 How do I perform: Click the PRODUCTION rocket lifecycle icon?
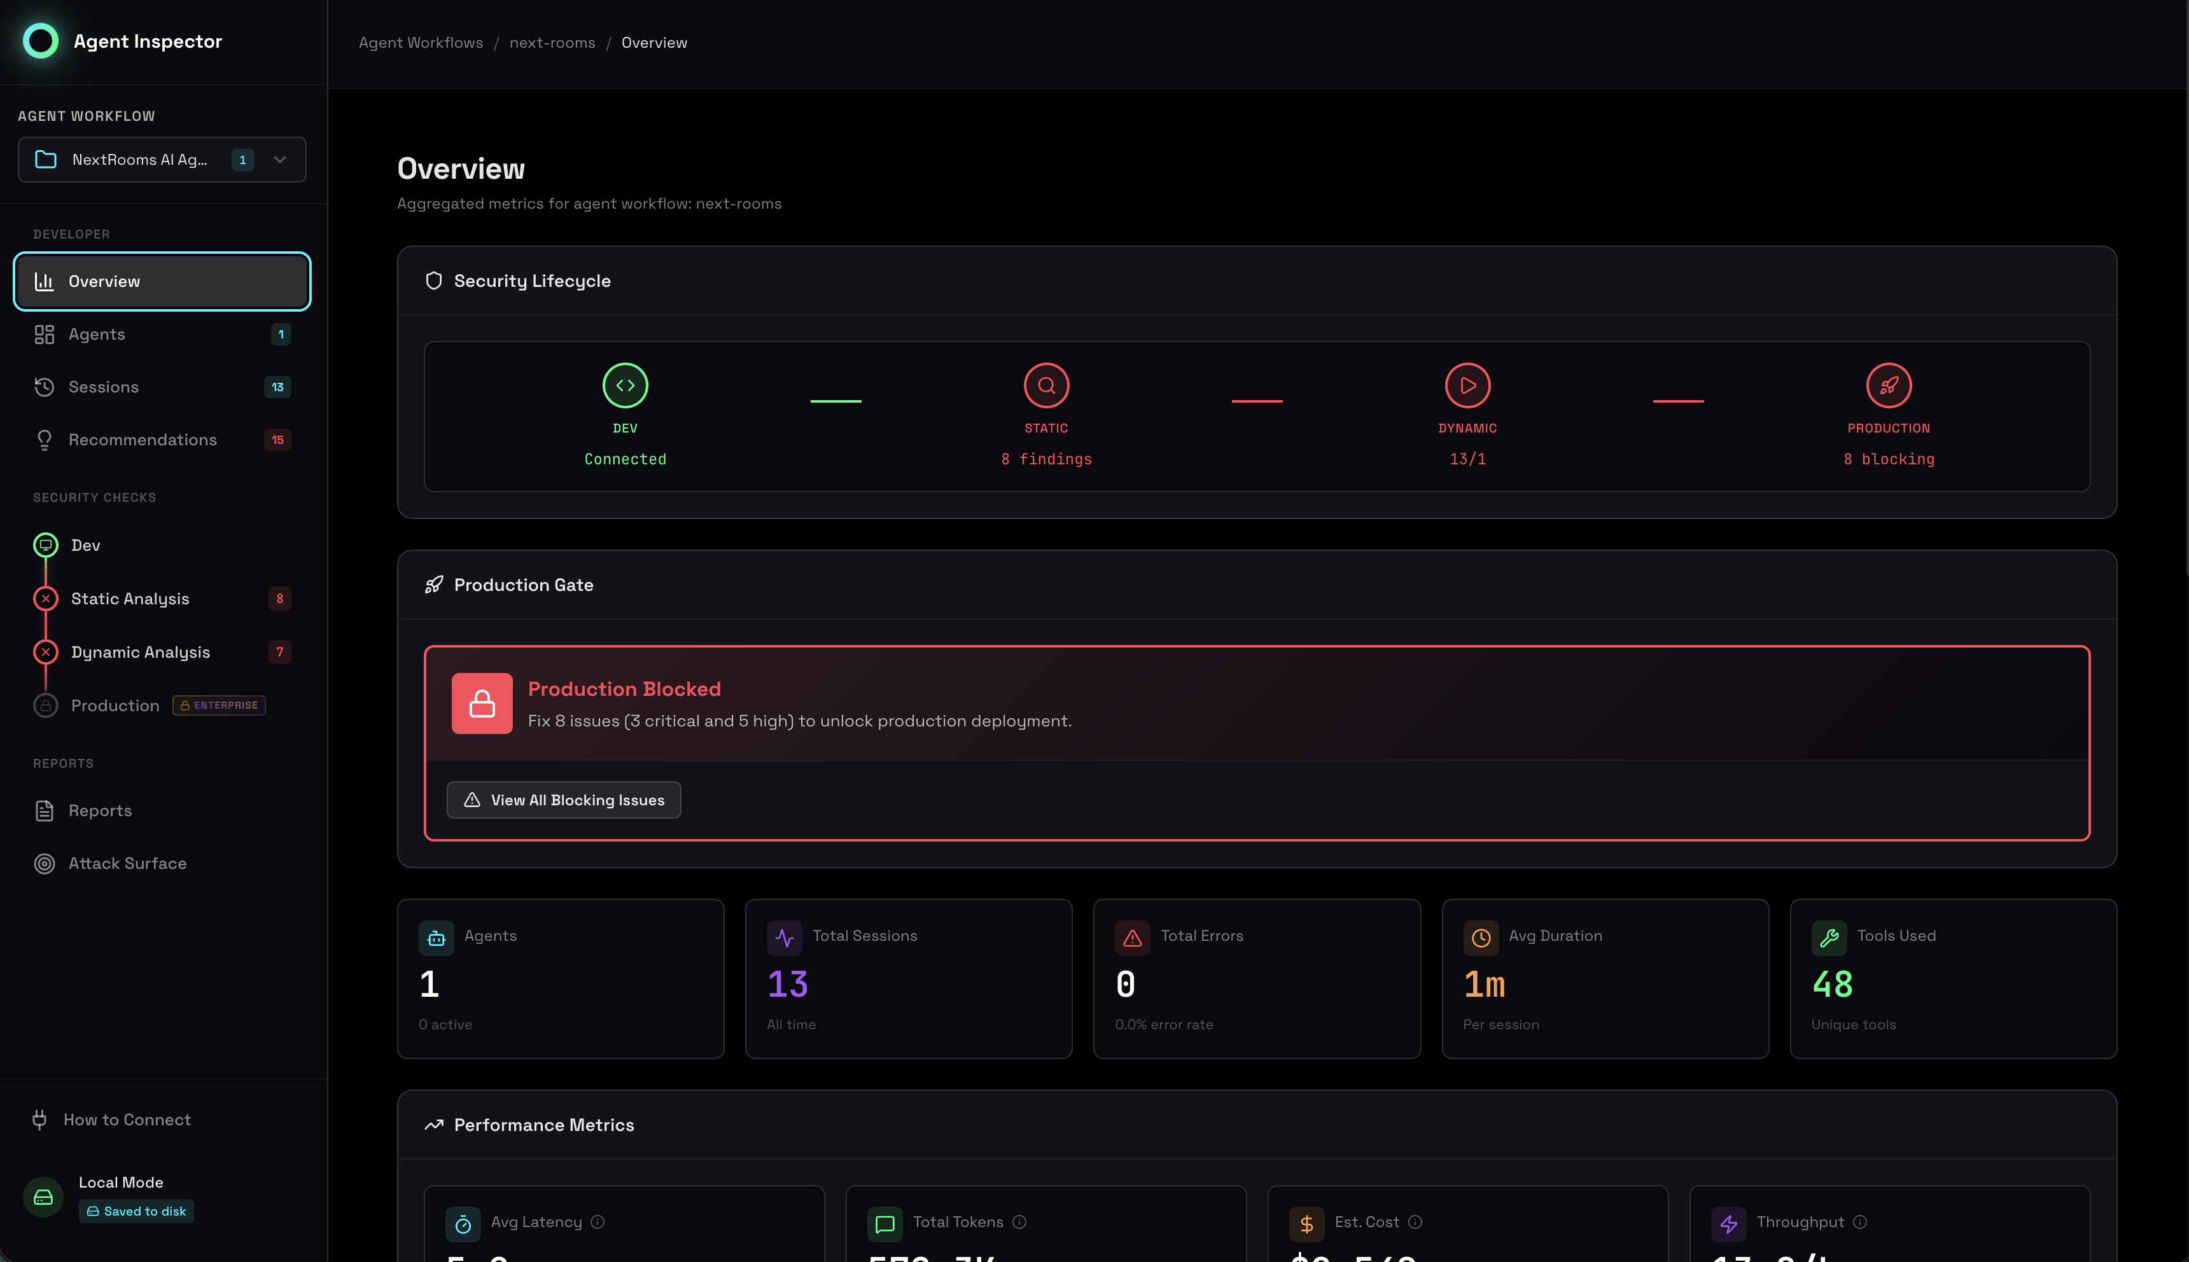pyautogui.click(x=1889, y=385)
